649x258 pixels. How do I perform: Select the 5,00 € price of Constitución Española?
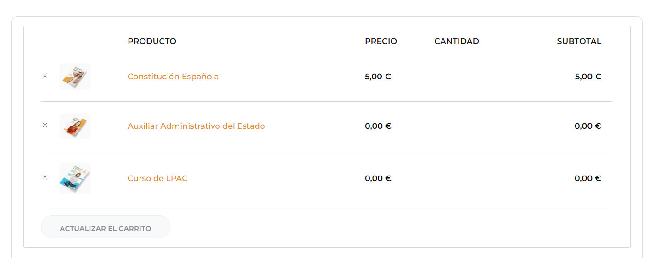coord(378,77)
